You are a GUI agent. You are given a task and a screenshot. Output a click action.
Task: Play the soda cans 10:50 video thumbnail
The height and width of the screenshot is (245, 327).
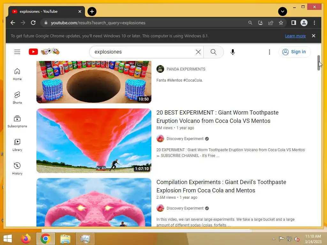(x=94, y=82)
